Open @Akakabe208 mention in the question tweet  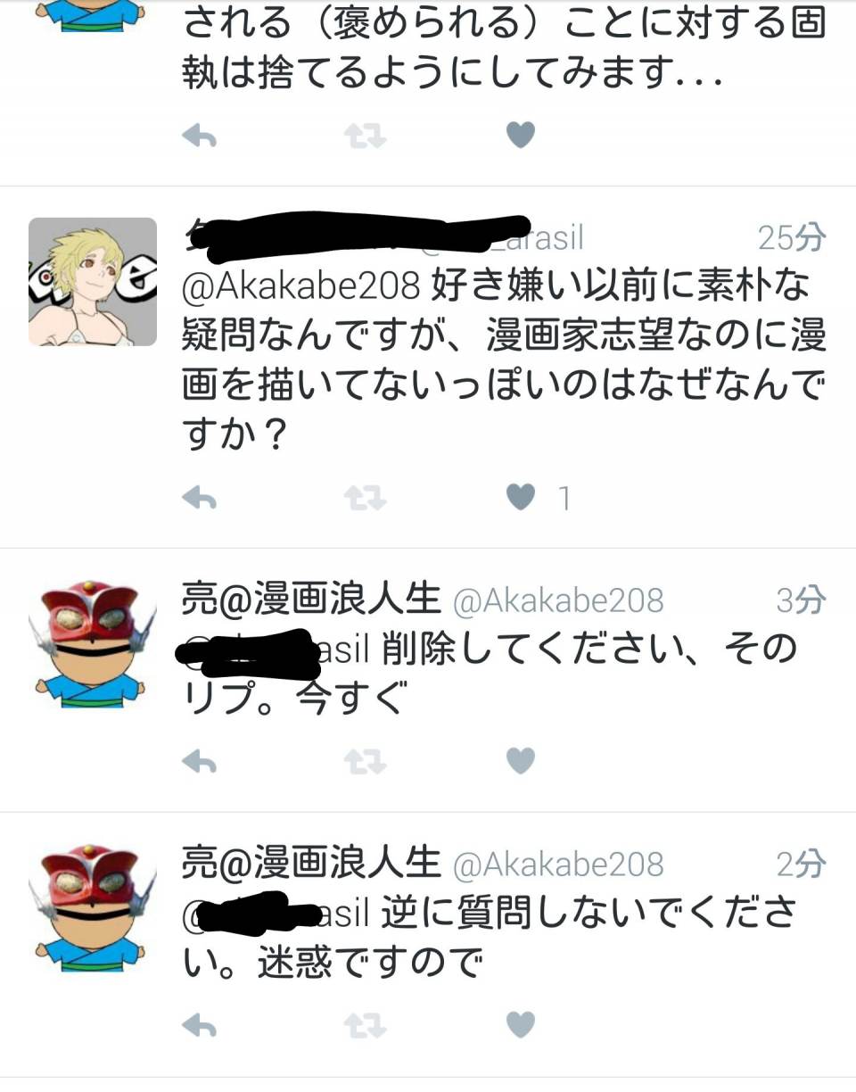click(x=300, y=285)
